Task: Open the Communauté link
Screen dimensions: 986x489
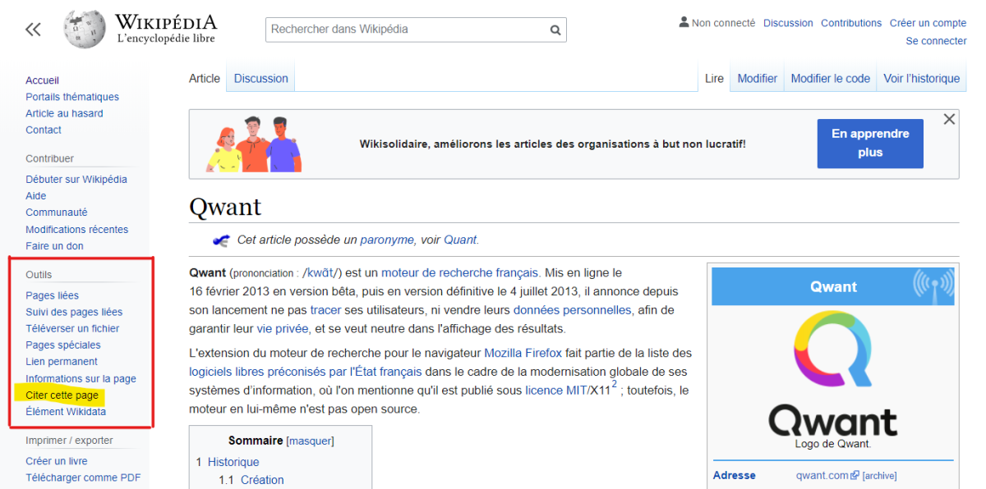Action: pos(57,213)
